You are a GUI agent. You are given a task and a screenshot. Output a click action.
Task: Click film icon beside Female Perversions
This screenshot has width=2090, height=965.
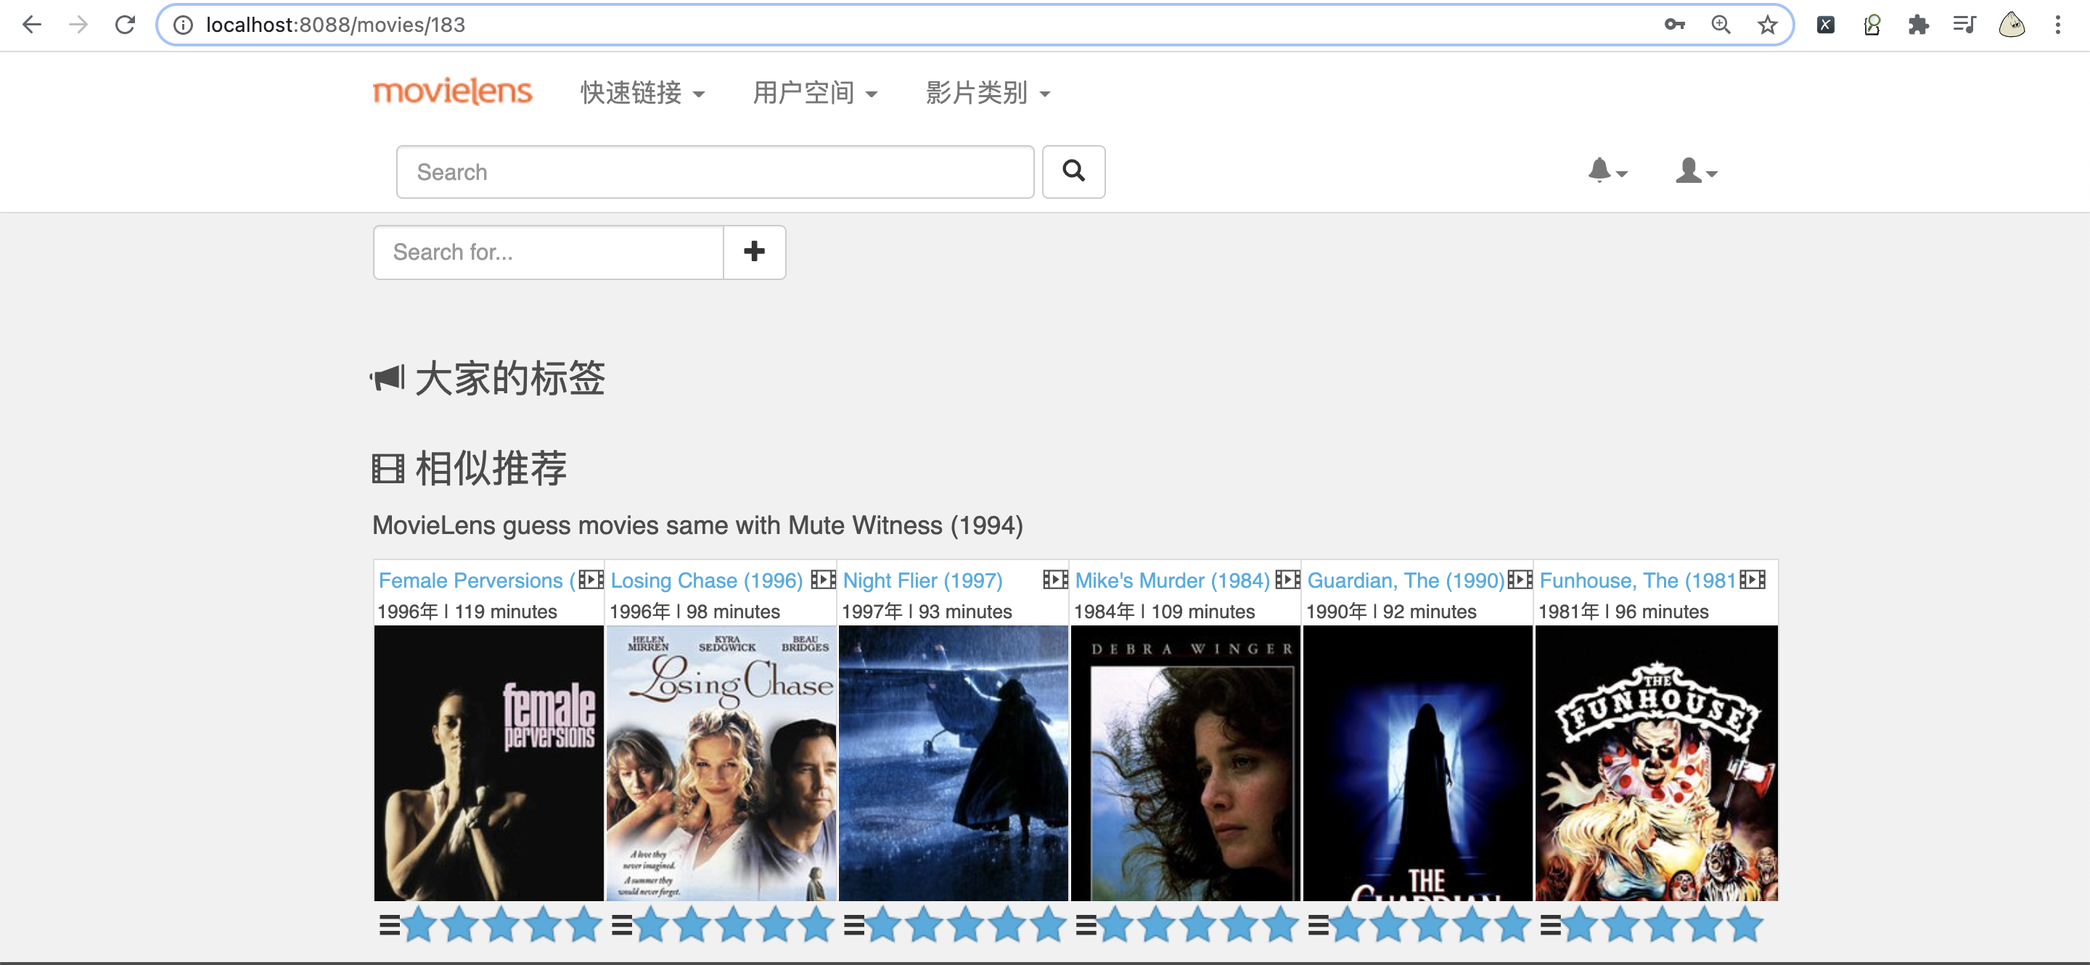click(591, 579)
